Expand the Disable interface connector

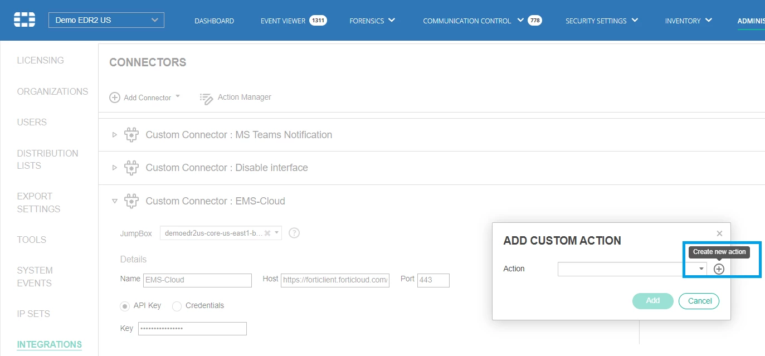click(x=114, y=168)
